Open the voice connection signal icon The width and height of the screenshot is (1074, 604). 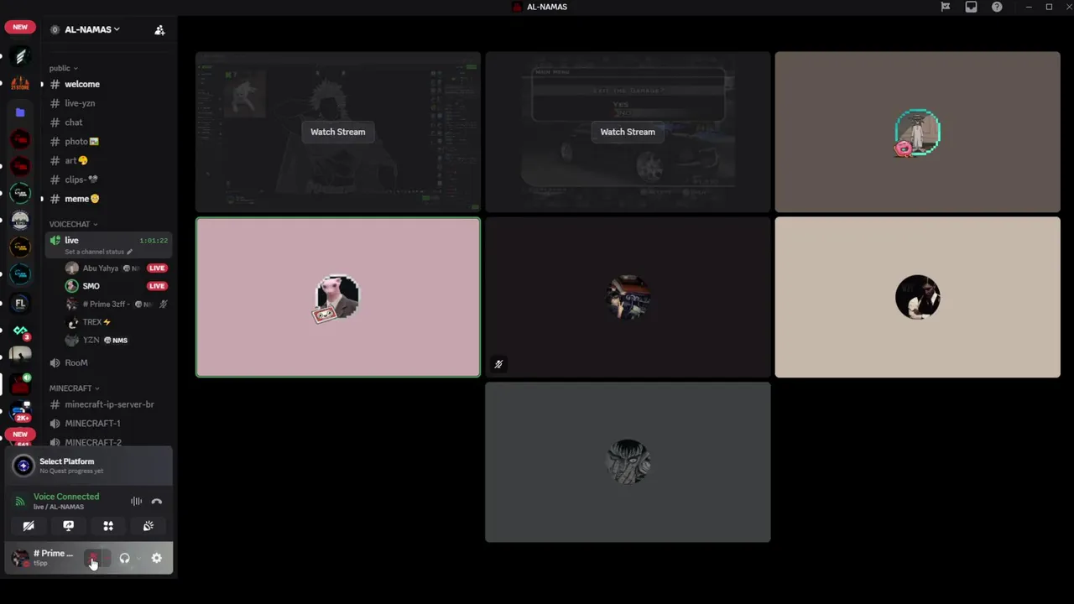pos(20,502)
